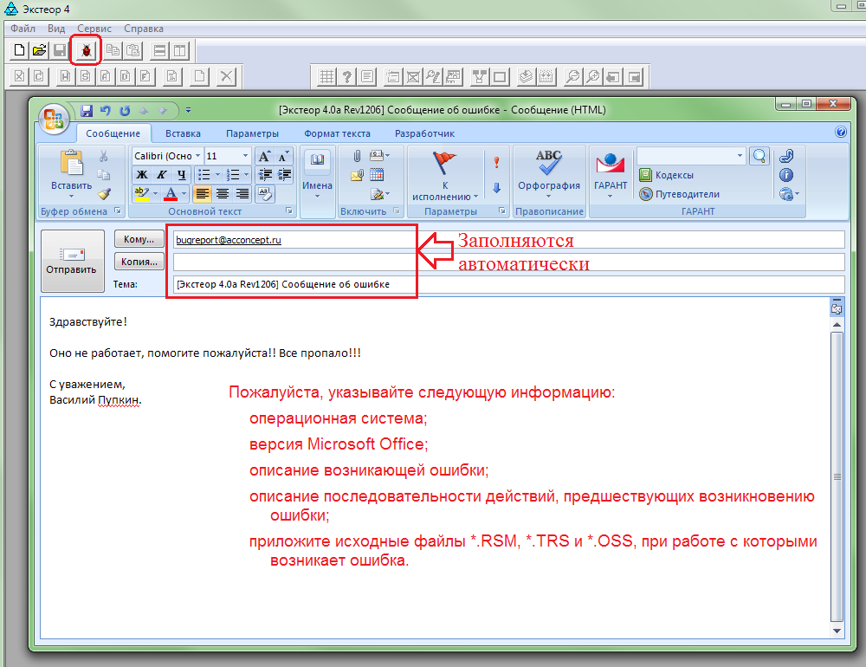
Task: Click the Кому... recipients button
Action: click(139, 239)
